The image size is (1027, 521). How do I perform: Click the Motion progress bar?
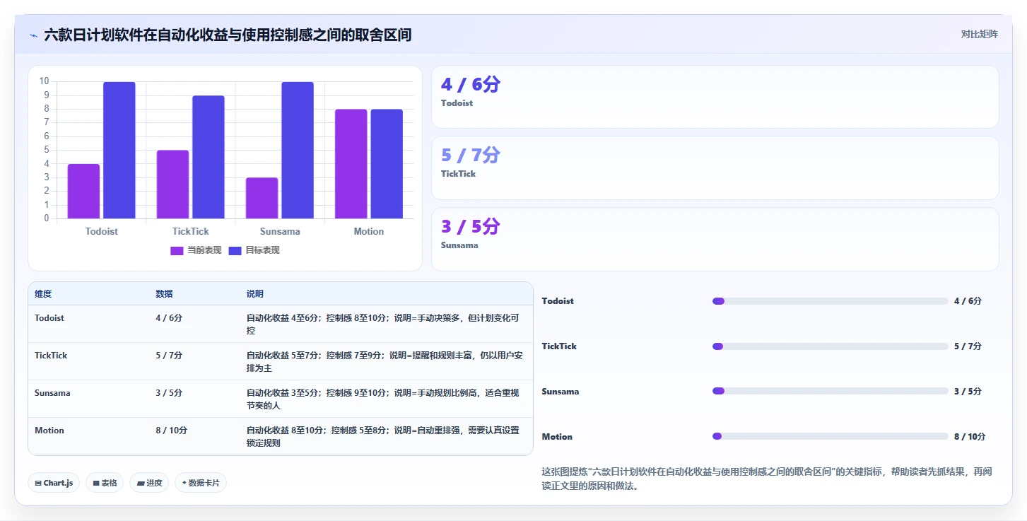click(831, 436)
